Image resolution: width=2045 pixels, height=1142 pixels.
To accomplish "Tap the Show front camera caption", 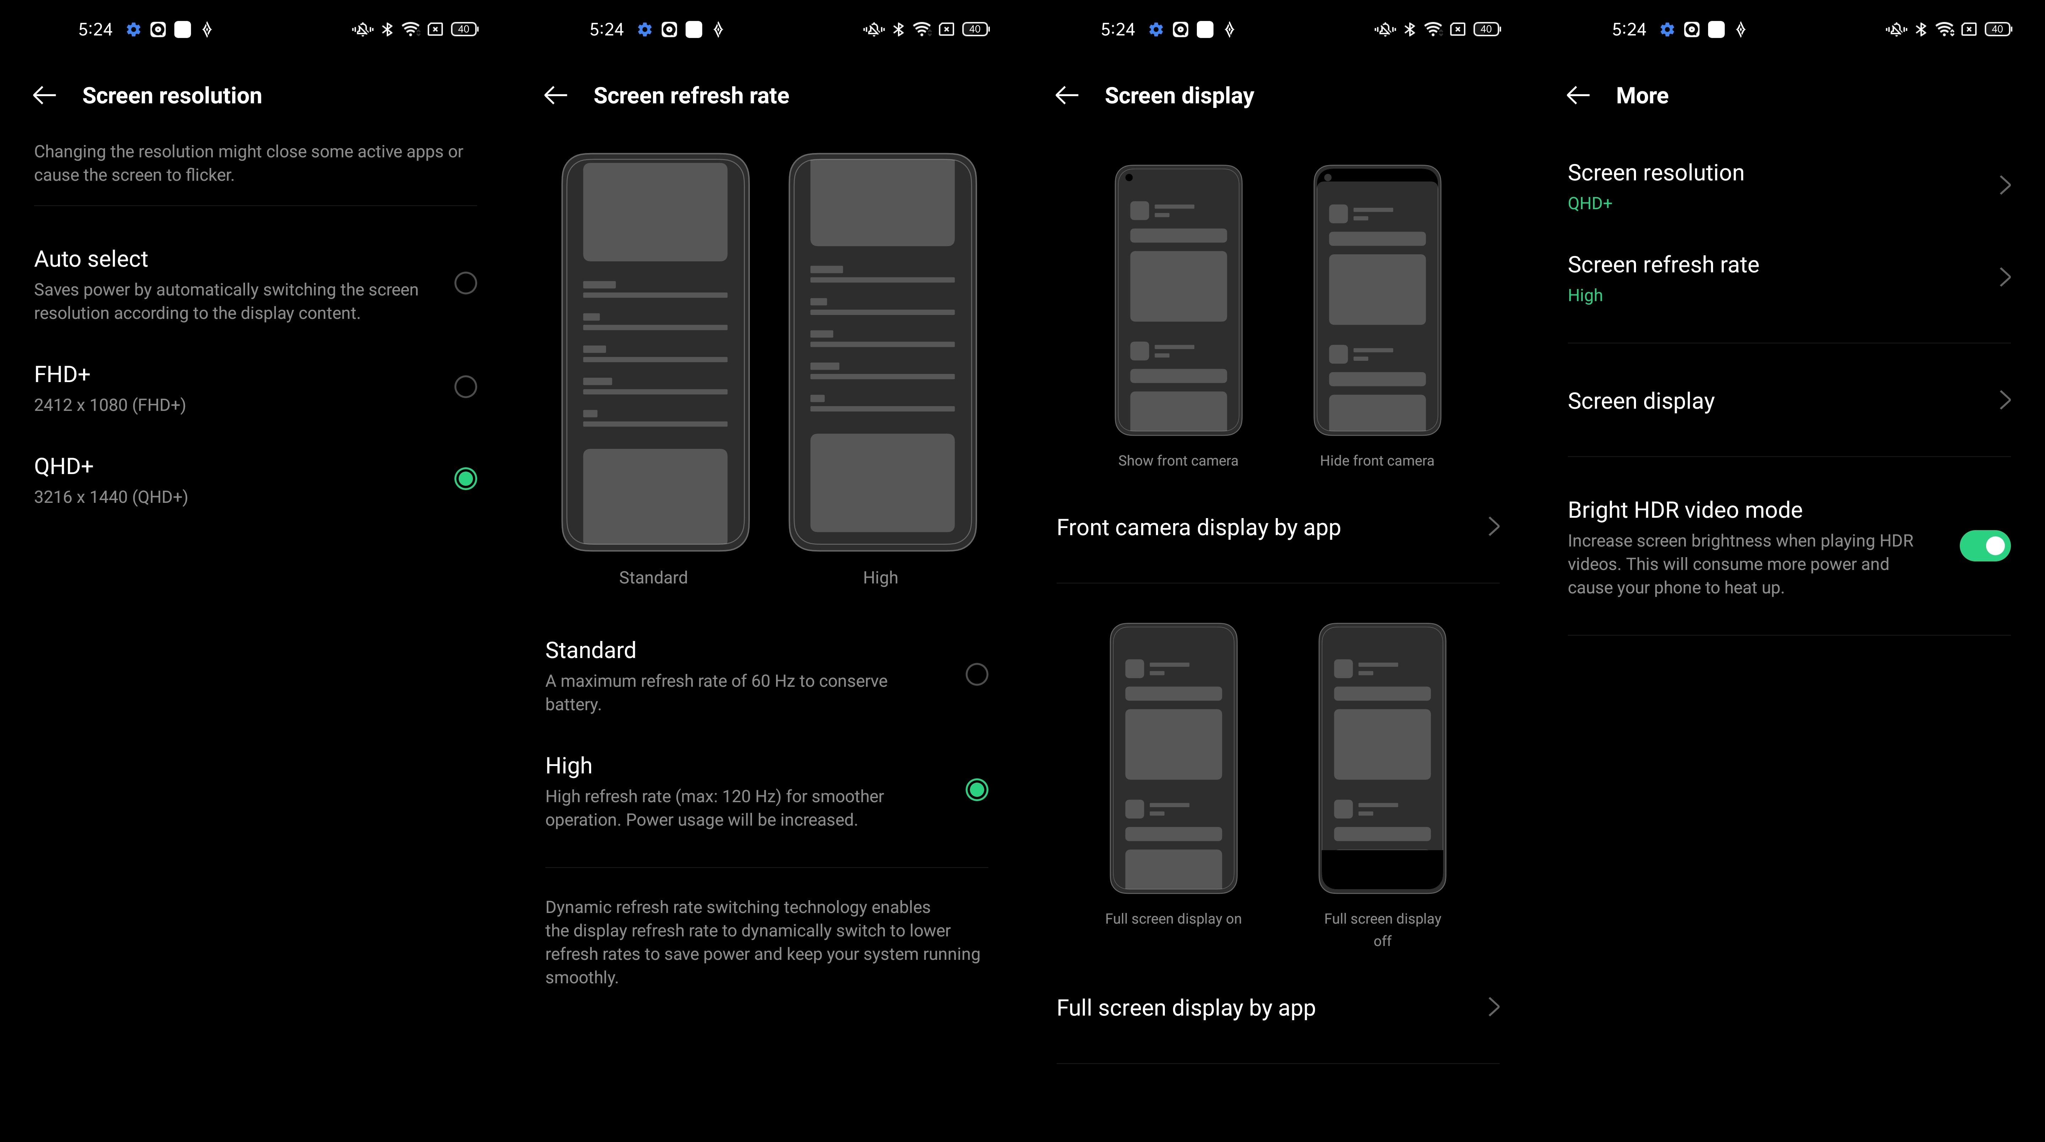I will [1178, 461].
